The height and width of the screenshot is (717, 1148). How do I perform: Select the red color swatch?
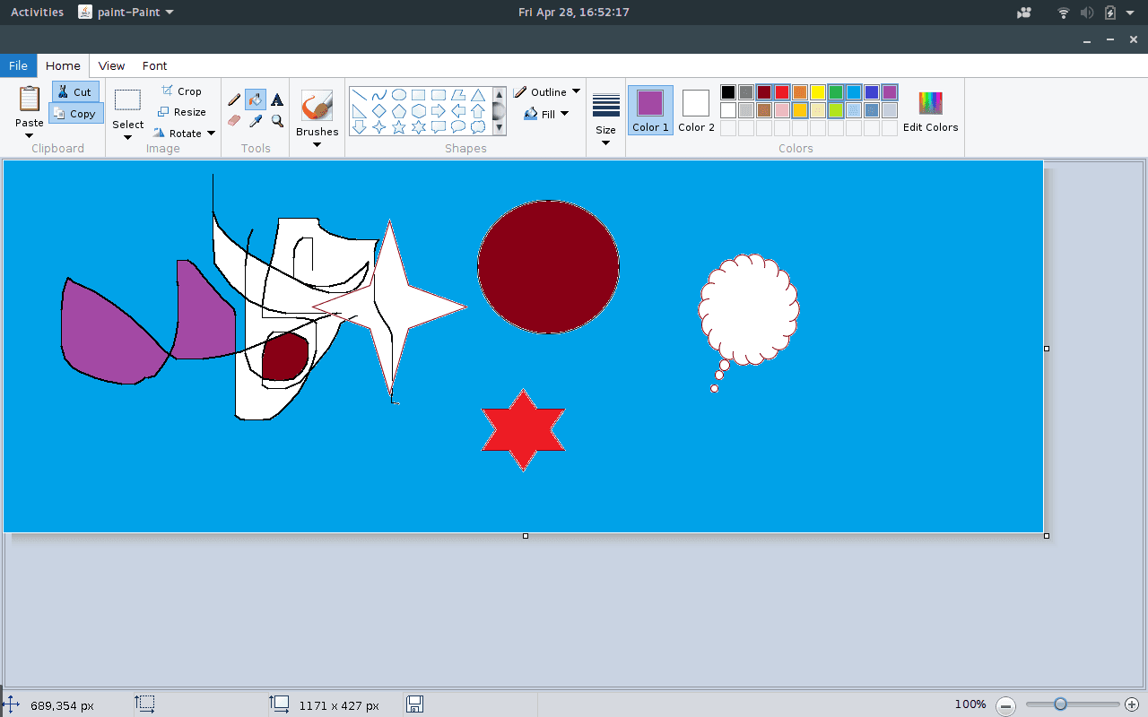(781, 91)
